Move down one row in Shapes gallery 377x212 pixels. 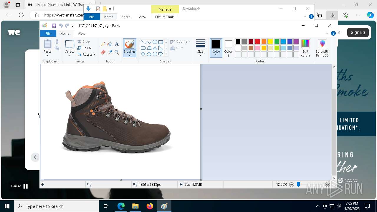[166, 48]
